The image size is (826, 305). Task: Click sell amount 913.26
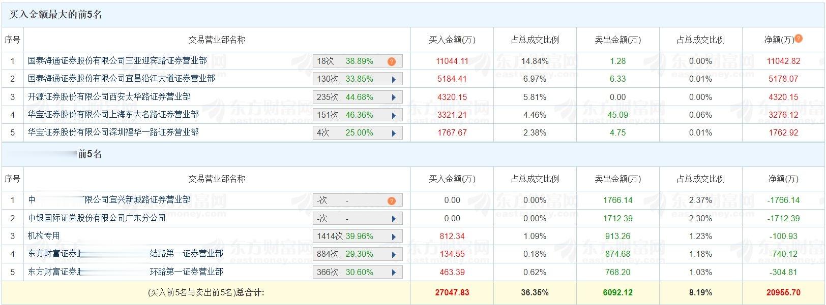click(618, 236)
